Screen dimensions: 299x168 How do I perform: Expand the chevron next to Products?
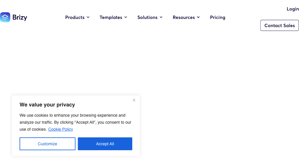point(88,17)
